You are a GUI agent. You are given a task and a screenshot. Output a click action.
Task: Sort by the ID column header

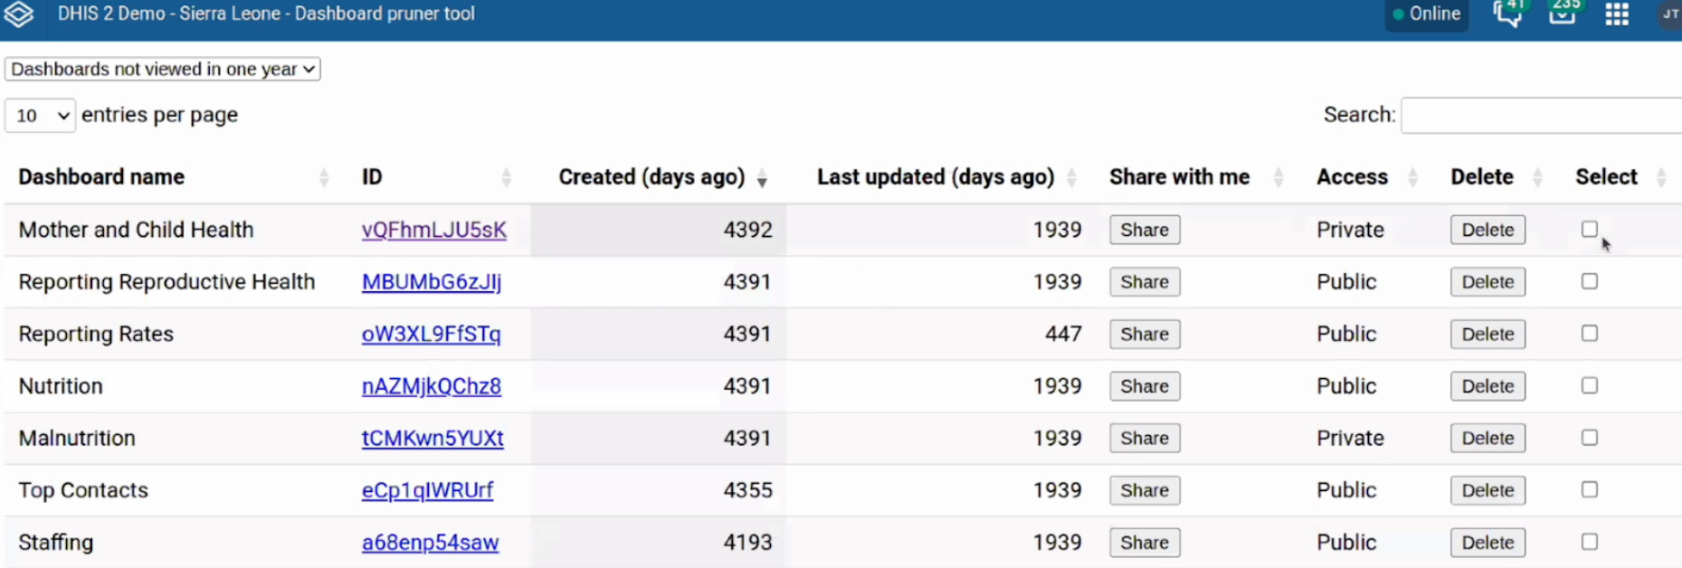(372, 177)
